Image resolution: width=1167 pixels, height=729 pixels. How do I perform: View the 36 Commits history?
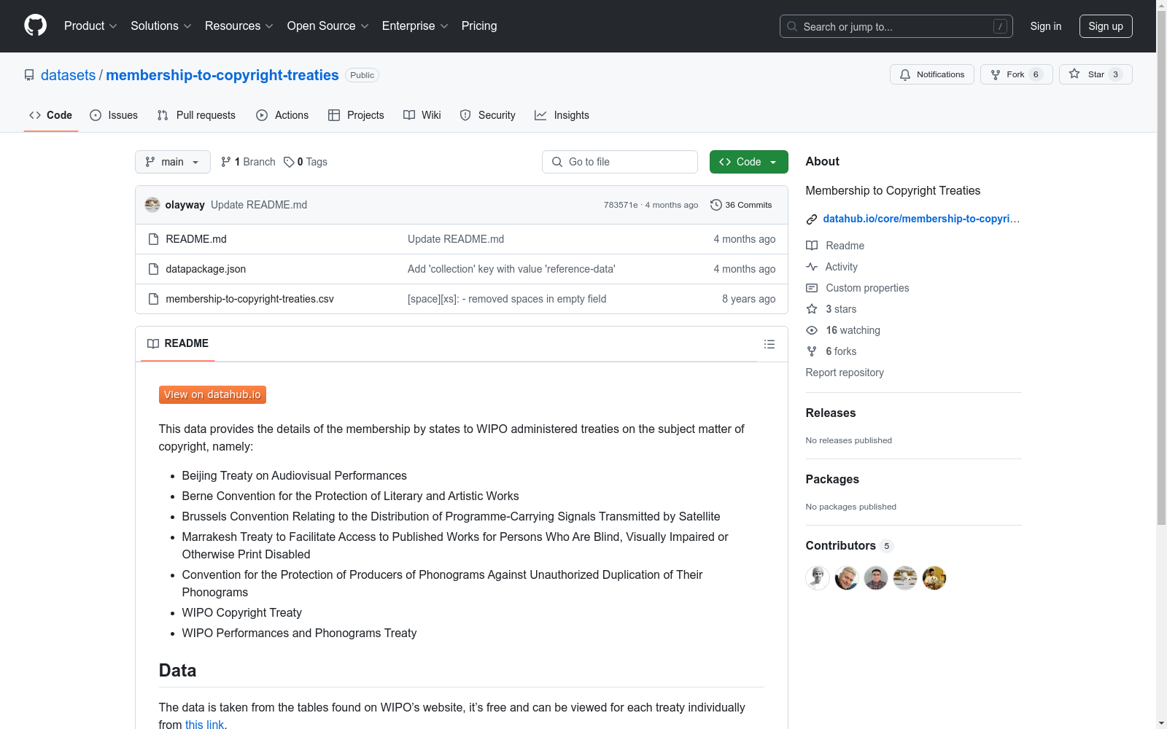[741, 205]
